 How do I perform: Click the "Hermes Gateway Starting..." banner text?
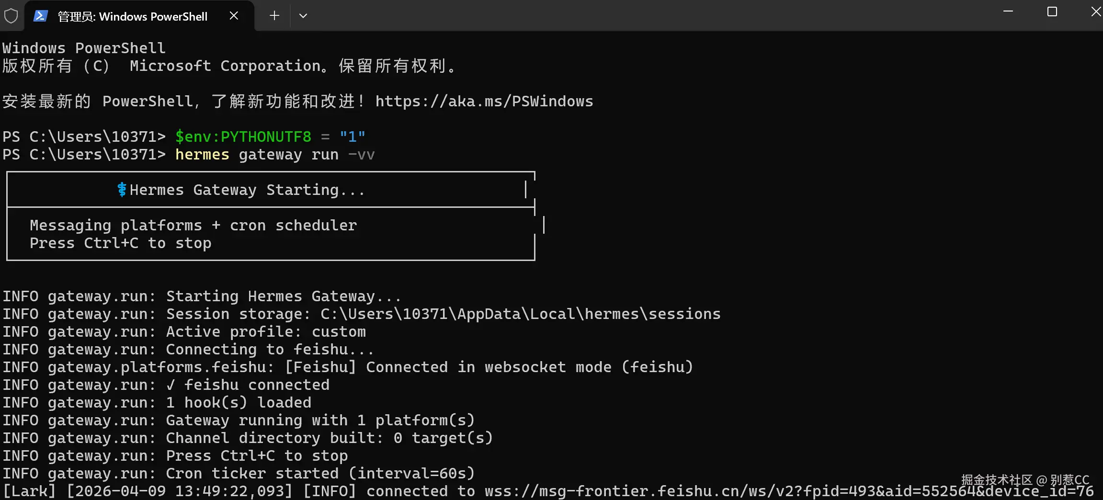click(x=247, y=190)
